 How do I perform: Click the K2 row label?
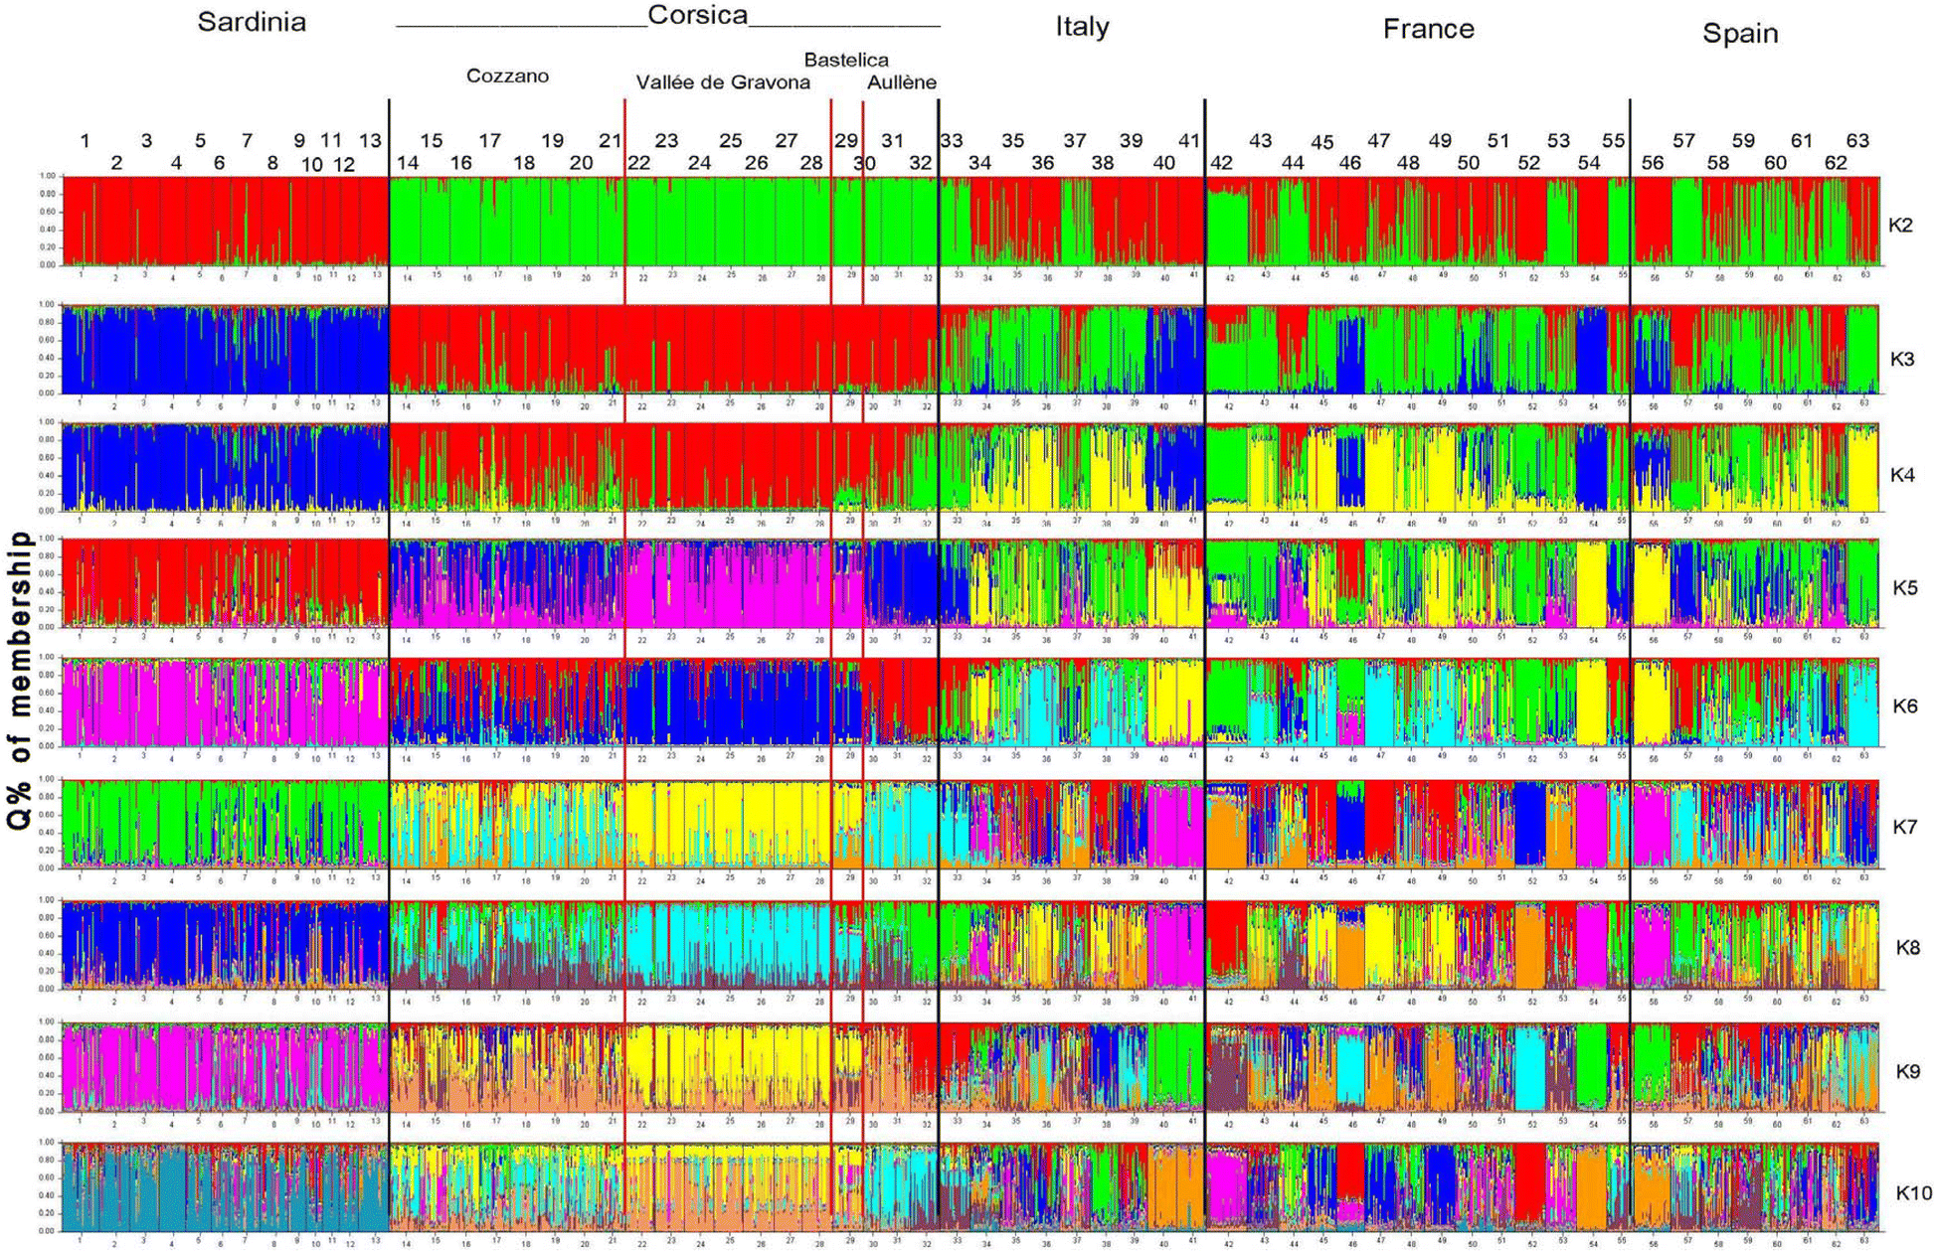tap(1900, 225)
